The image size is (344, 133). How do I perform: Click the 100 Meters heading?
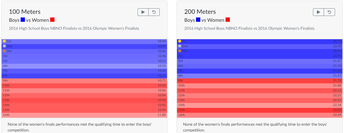[x=25, y=12]
